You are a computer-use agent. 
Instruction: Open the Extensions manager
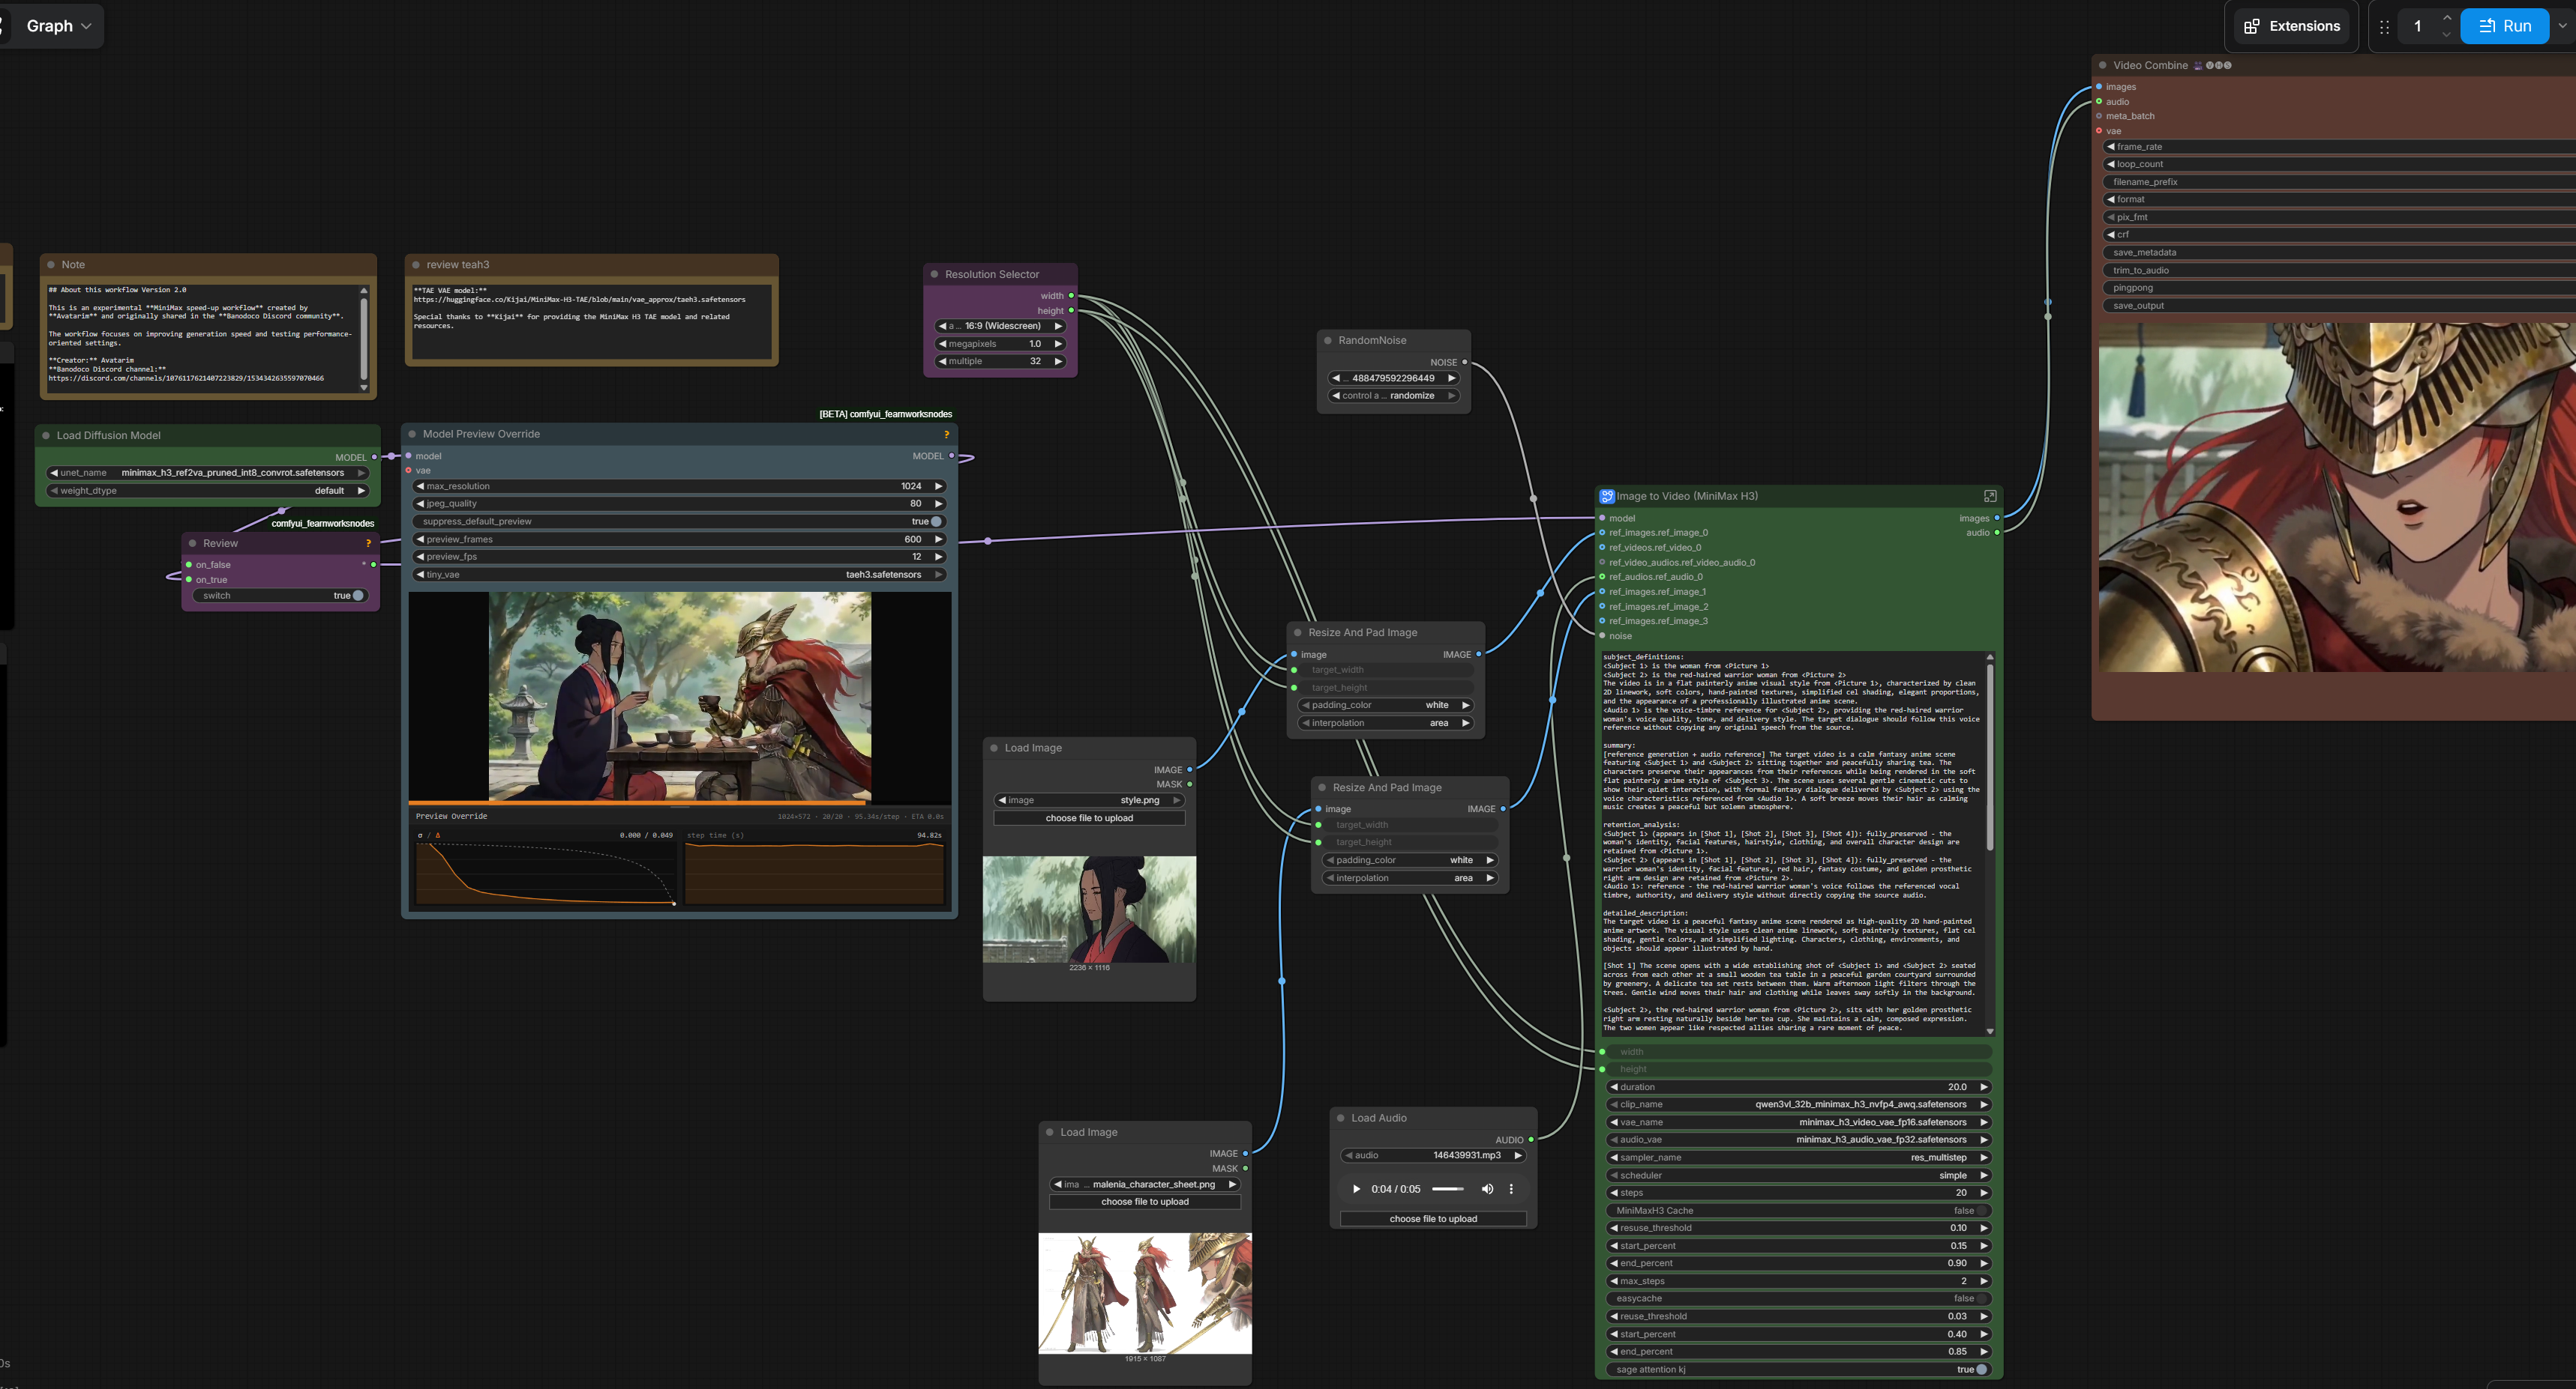[2292, 26]
